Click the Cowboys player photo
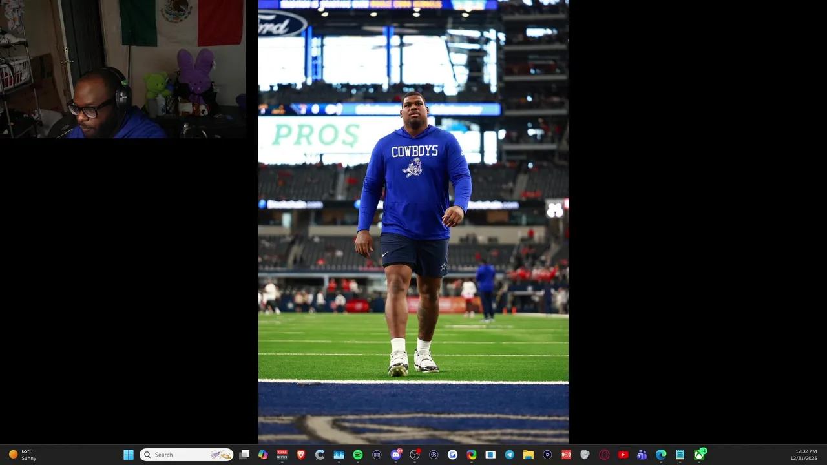 pyautogui.click(x=413, y=222)
